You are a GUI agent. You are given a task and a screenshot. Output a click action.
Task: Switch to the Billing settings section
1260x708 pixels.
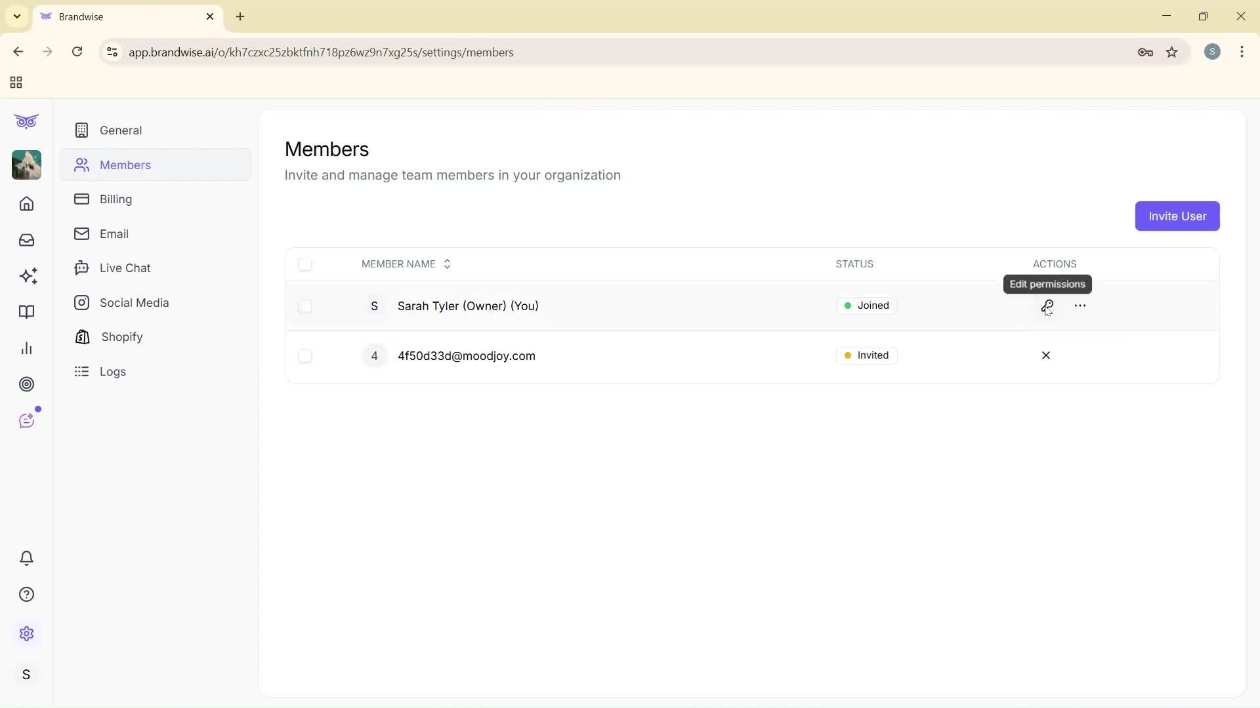(x=115, y=199)
